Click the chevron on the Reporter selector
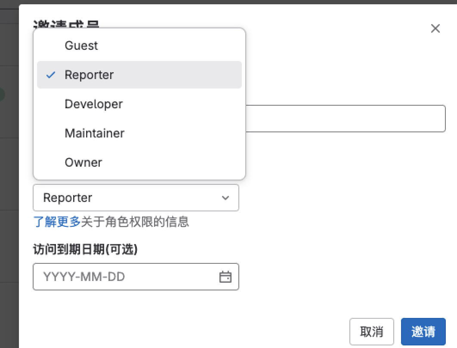Viewport: 457px width, 348px height. pos(225,198)
